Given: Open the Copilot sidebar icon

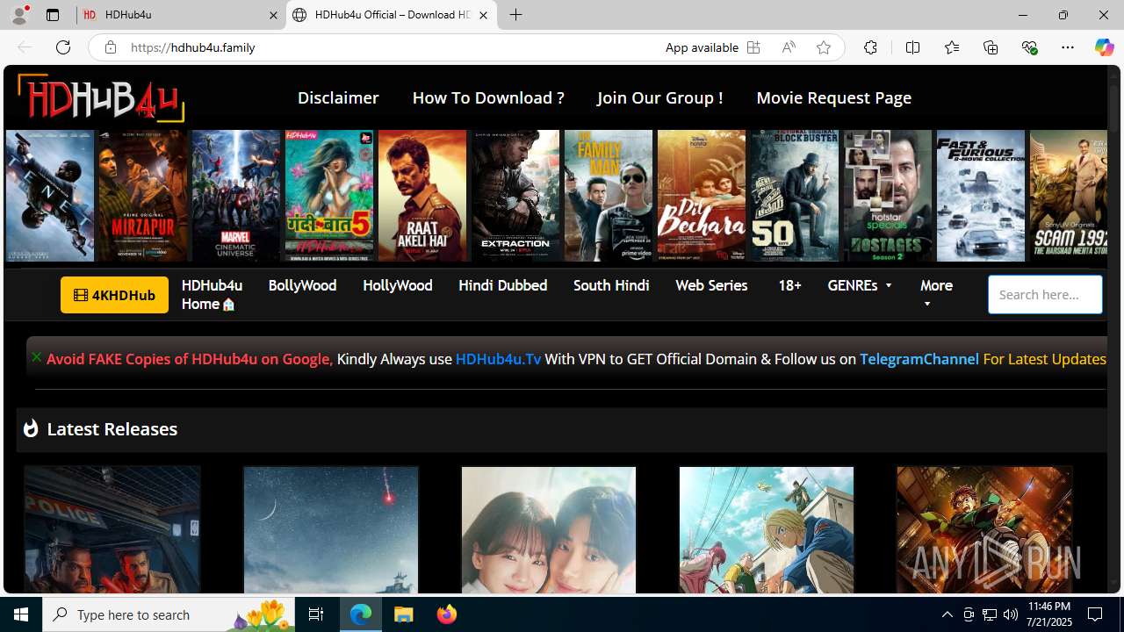Looking at the screenshot, I should [1104, 47].
